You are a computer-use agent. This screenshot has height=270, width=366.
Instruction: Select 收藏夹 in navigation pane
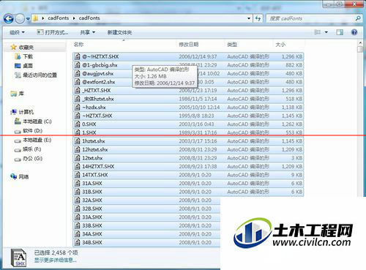pos(26,48)
